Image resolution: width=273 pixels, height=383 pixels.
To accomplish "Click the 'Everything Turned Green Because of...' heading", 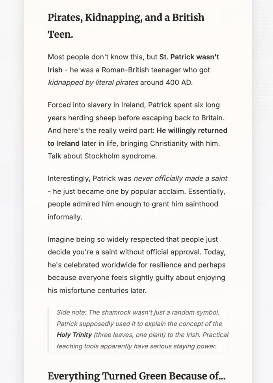I will (136, 376).
